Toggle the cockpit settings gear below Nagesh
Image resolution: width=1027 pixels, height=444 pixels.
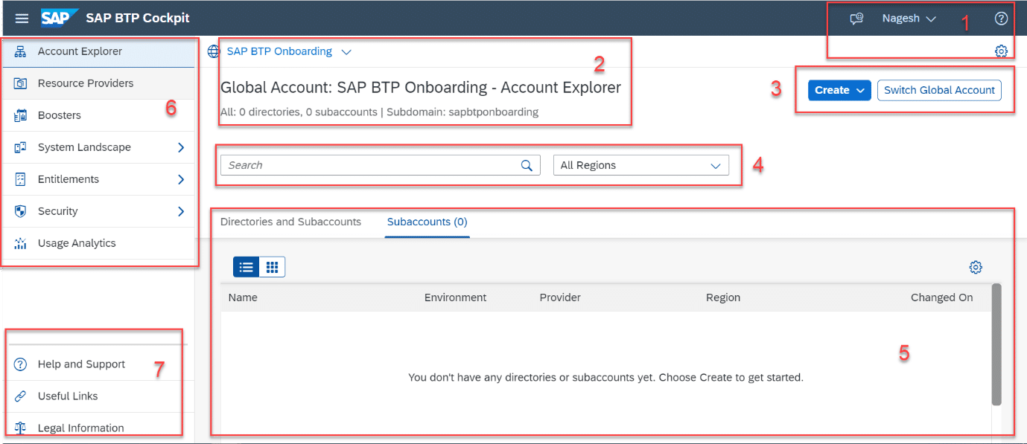click(1001, 51)
